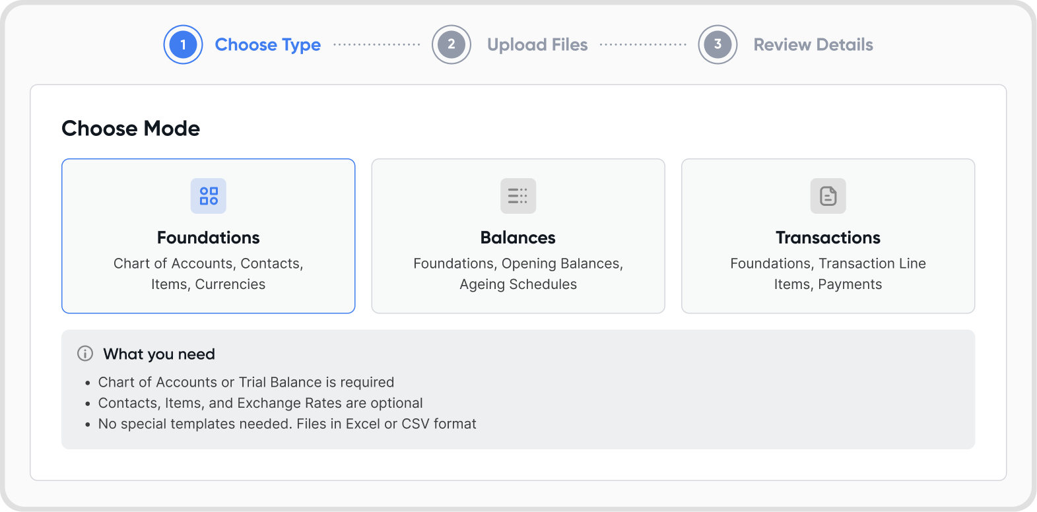Select the Balances mode title
The height and width of the screenshot is (512, 1037).
pyautogui.click(x=518, y=238)
